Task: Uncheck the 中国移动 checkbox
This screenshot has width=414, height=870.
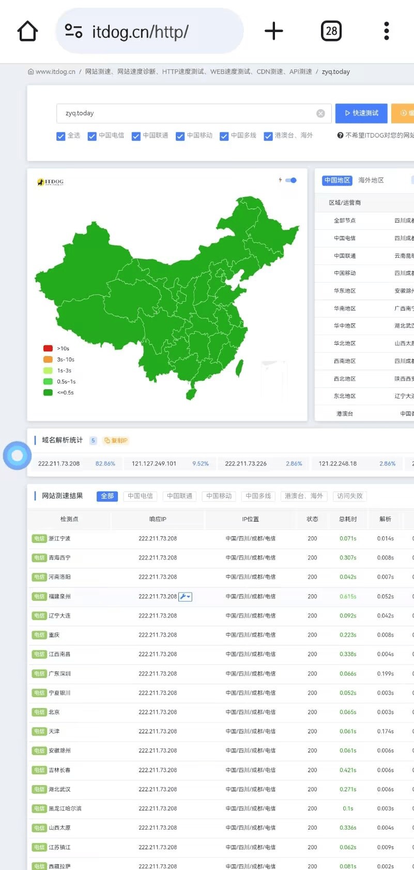Action: [180, 136]
